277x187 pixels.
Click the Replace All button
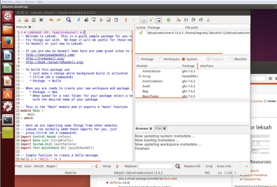[x=192, y=166]
